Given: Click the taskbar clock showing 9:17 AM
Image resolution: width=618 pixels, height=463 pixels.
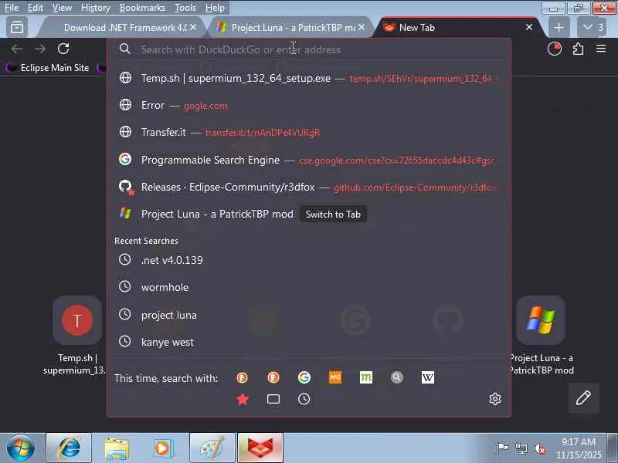Looking at the screenshot, I should 579,448.
